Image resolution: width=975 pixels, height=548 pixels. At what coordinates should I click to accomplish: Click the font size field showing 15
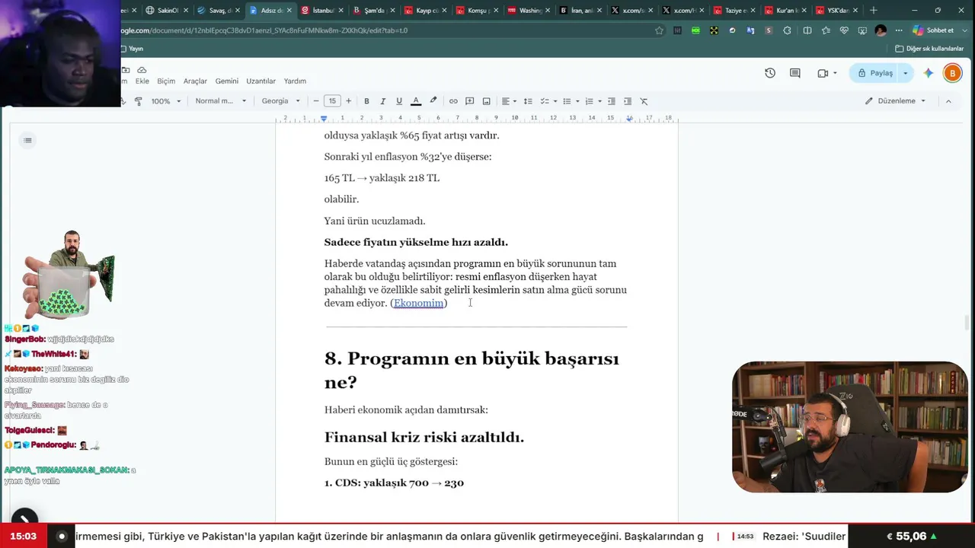[332, 101]
